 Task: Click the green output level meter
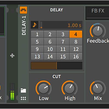click(x=12, y=95)
